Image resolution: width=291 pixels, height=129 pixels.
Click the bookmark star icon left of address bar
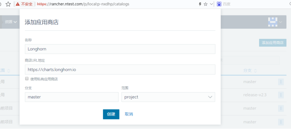point(8,4)
